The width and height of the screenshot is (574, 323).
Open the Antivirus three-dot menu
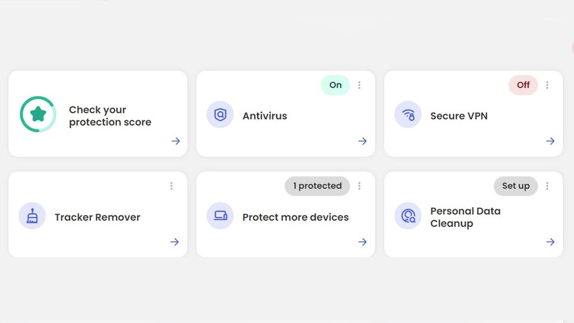point(359,85)
